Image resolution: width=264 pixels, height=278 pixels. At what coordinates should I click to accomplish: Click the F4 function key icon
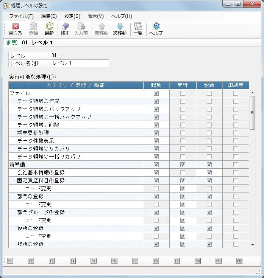pos(72,261)
